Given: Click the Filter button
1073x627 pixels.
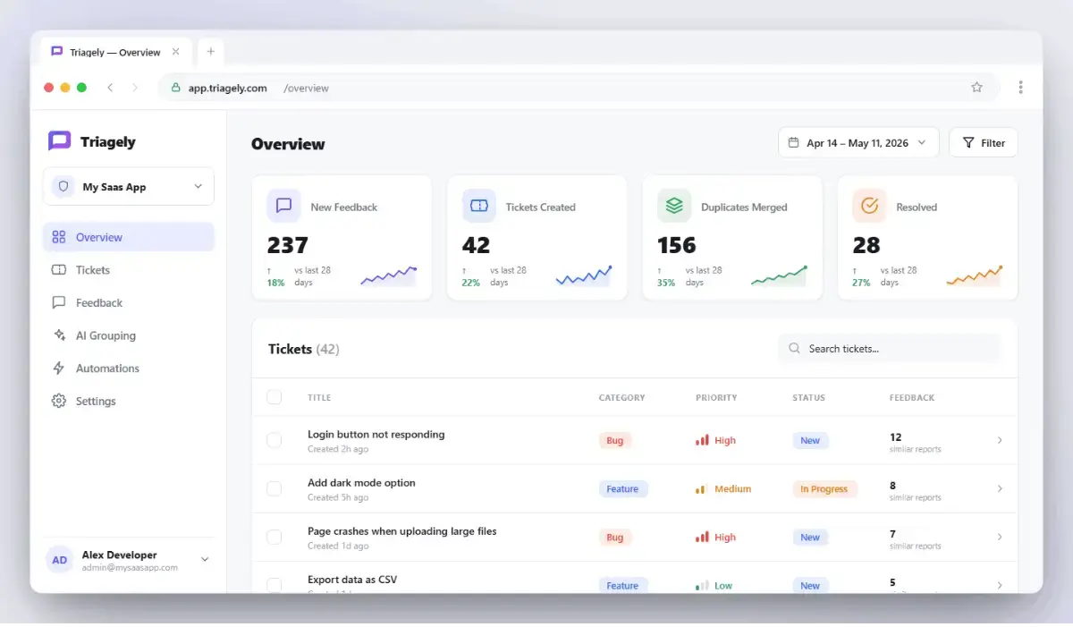Looking at the screenshot, I should (x=983, y=142).
